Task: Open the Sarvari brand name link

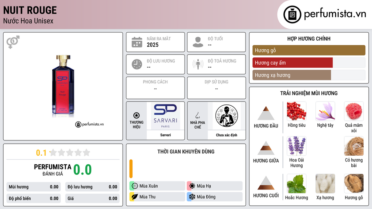Action: pos(165,135)
